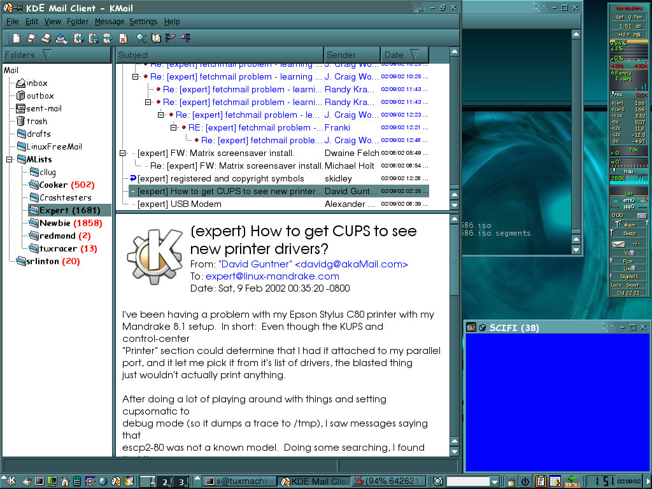
Task: Click the davidg@akaMail.com sender link
Action: (313, 264)
